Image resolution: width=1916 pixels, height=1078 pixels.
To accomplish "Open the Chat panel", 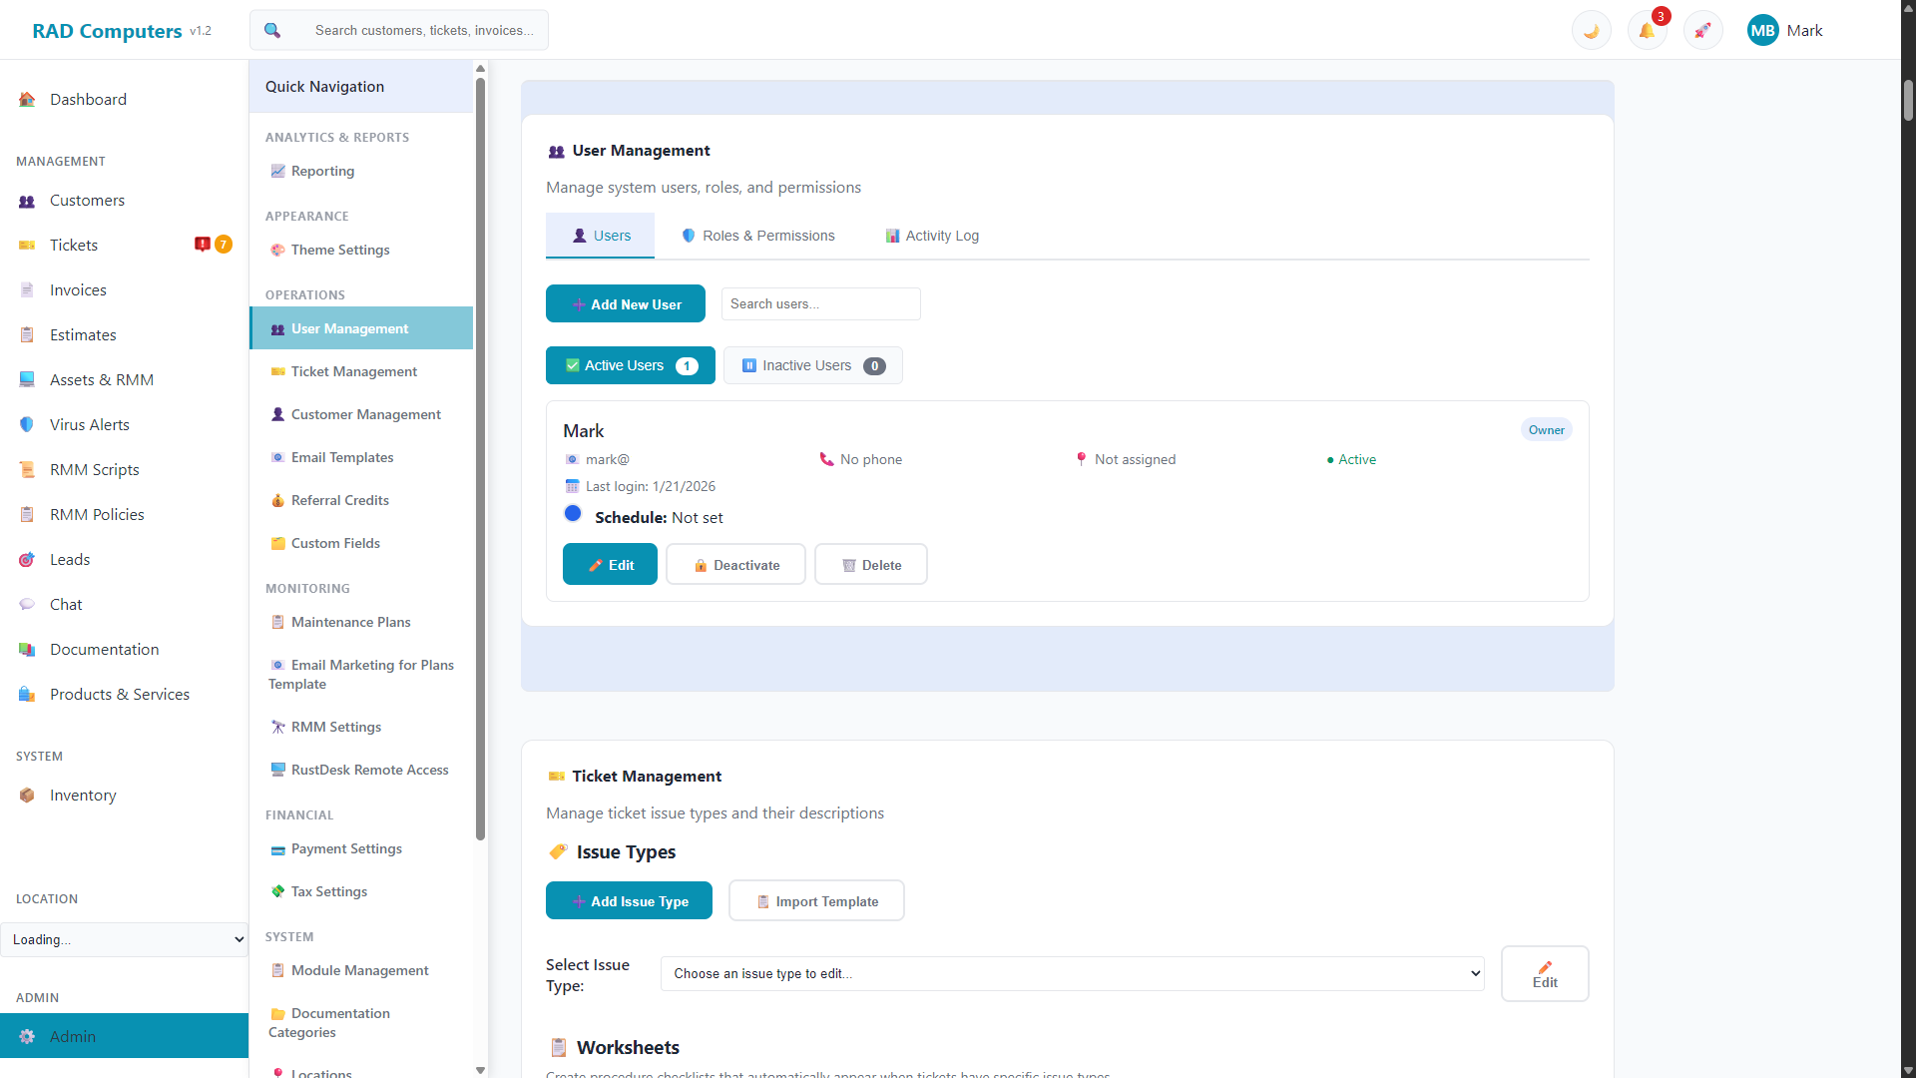I will coord(66,604).
